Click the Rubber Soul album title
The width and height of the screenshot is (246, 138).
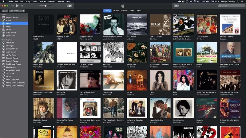[131, 64]
